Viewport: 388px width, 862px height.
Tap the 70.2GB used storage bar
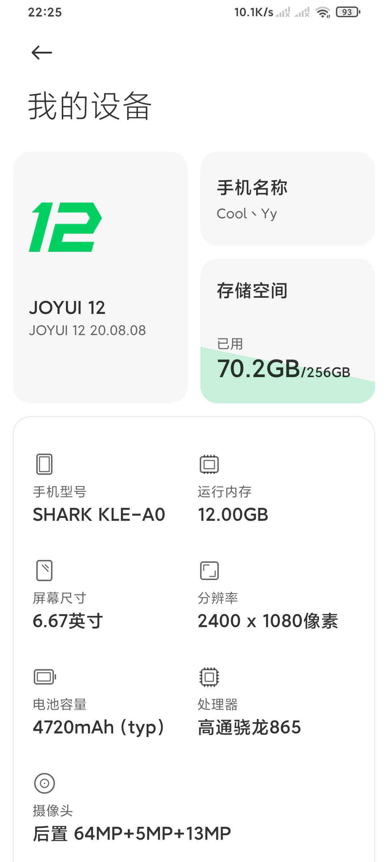[x=288, y=375]
